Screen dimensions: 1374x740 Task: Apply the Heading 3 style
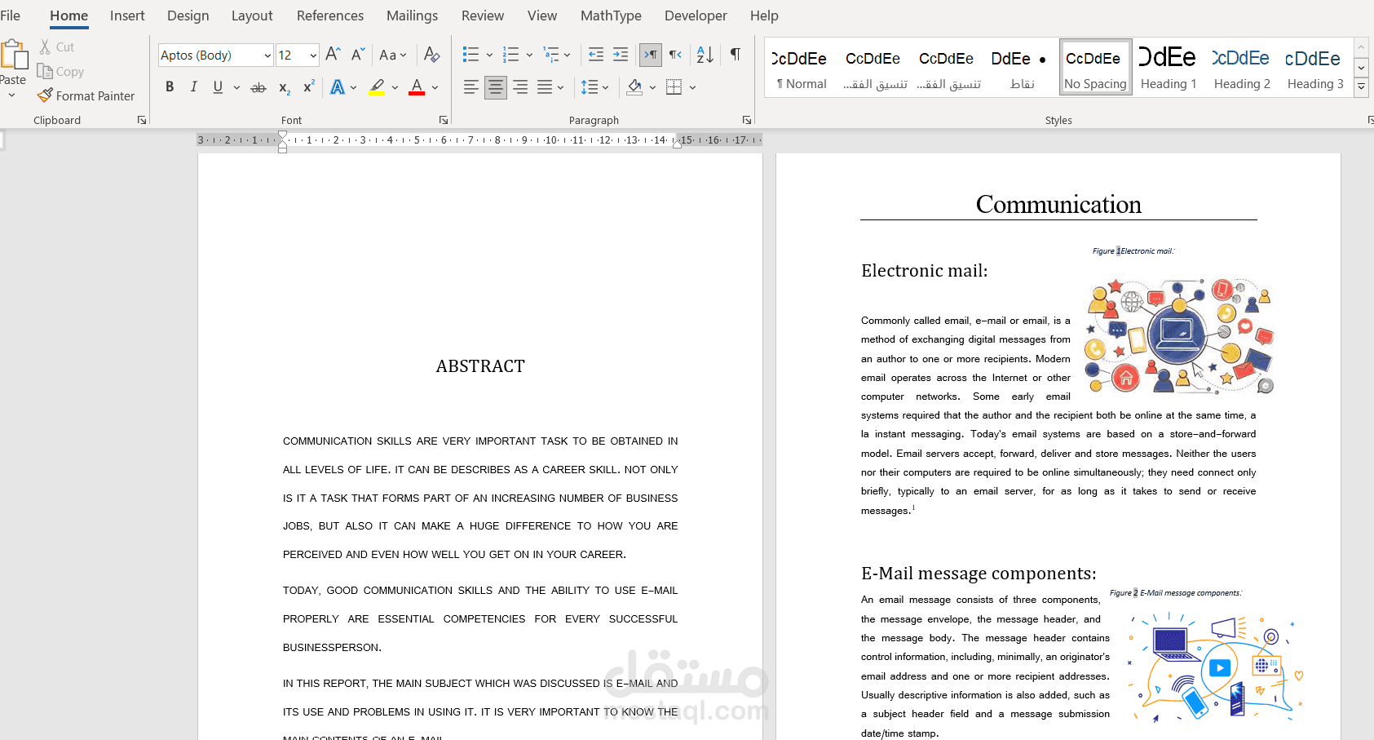(x=1315, y=68)
